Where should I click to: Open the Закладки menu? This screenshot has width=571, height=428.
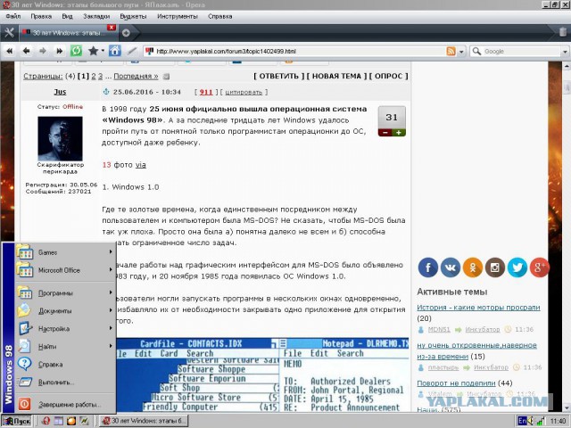click(96, 16)
